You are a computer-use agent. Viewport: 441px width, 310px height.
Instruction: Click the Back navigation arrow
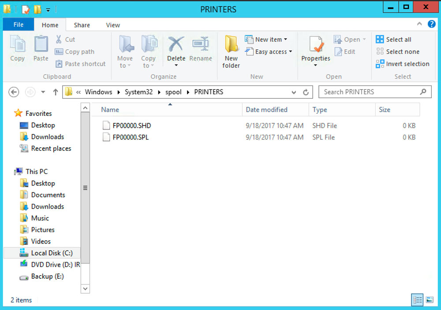[x=14, y=92]
